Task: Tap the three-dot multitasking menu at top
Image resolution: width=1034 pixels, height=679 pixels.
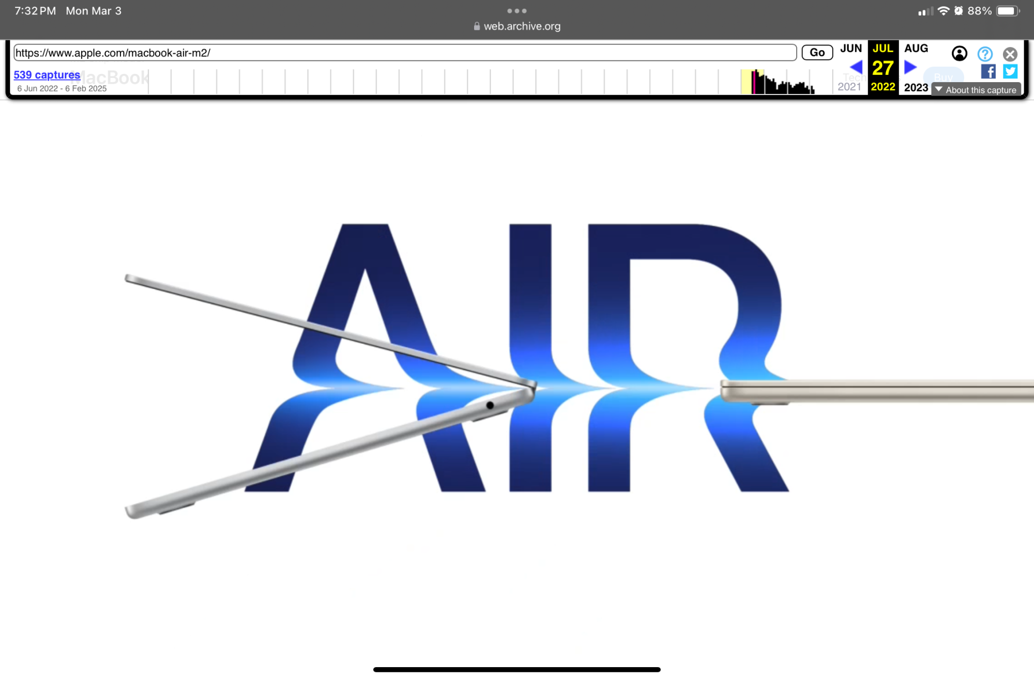Action: point(516,11)
